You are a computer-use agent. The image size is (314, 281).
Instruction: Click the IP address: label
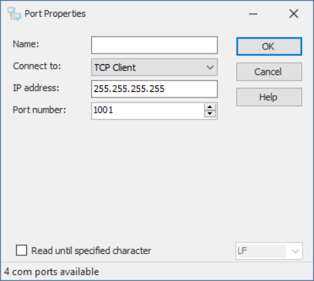click(36, 88)
